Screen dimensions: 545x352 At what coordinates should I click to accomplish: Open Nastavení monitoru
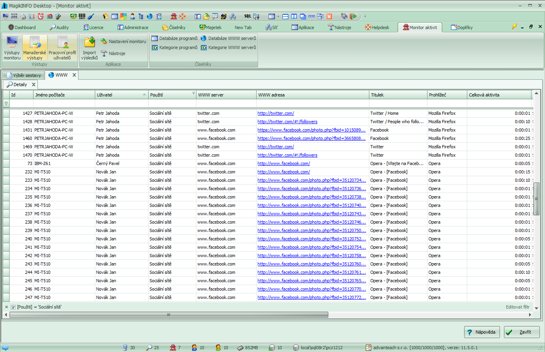tap(123, 41)
